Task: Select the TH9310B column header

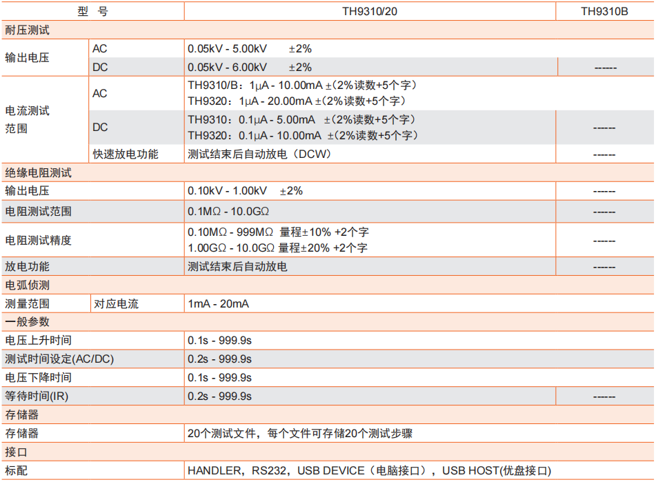Action: pyautogui.click(x=604, y=12)
